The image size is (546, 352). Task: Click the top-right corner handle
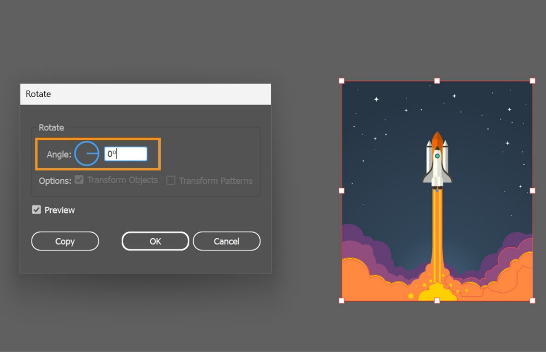[533, 80]
